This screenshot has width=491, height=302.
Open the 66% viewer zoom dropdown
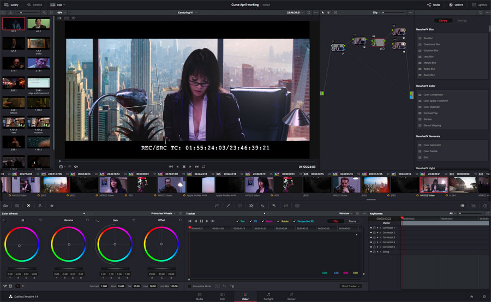pos(61,13)
